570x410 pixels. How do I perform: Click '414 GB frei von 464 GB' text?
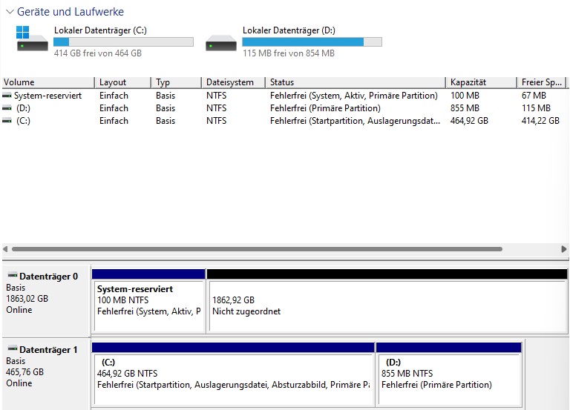coord(98,53)
